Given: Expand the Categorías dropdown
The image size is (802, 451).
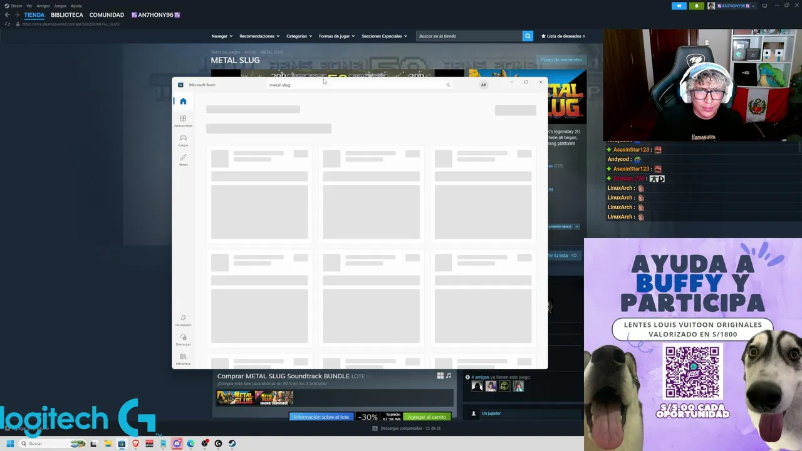Looking at the screenshot, I should point(299,36).
